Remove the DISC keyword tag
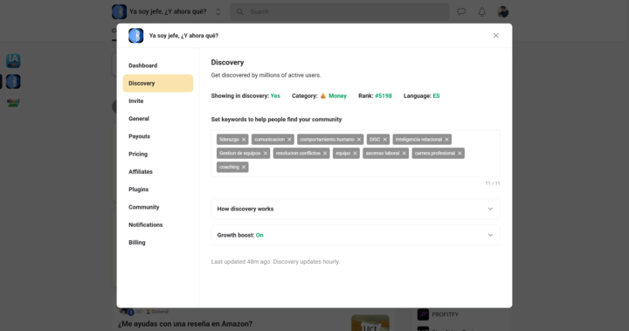The width and height of the screenshot is (629, 331). pyautogui.click(x=384, y=140)
